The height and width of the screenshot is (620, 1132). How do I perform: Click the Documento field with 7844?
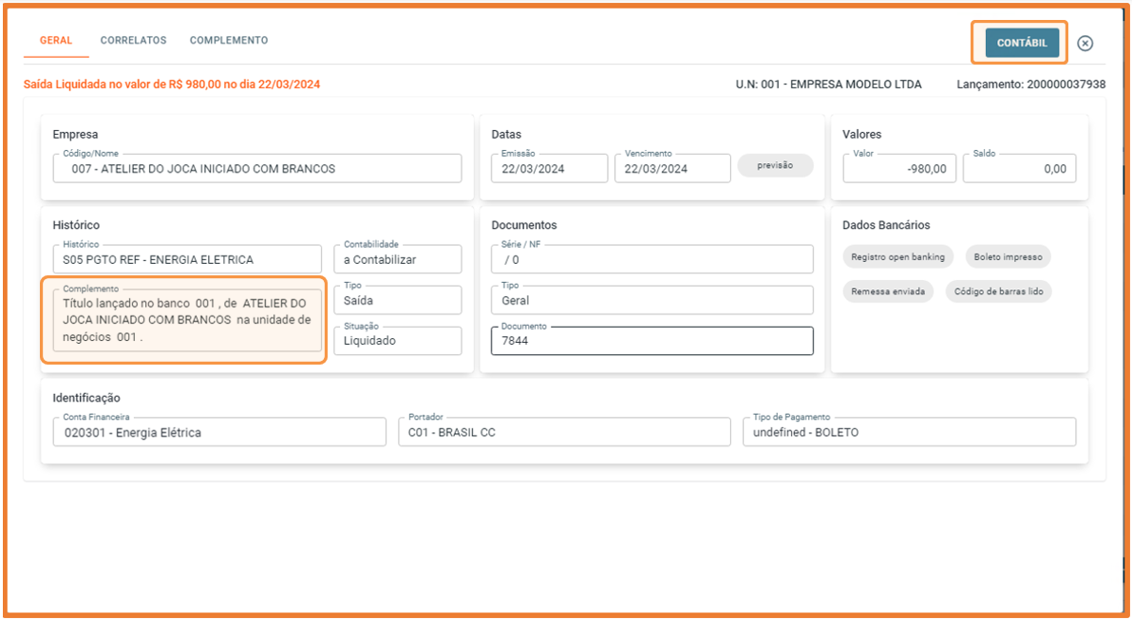tap(651, 341)
